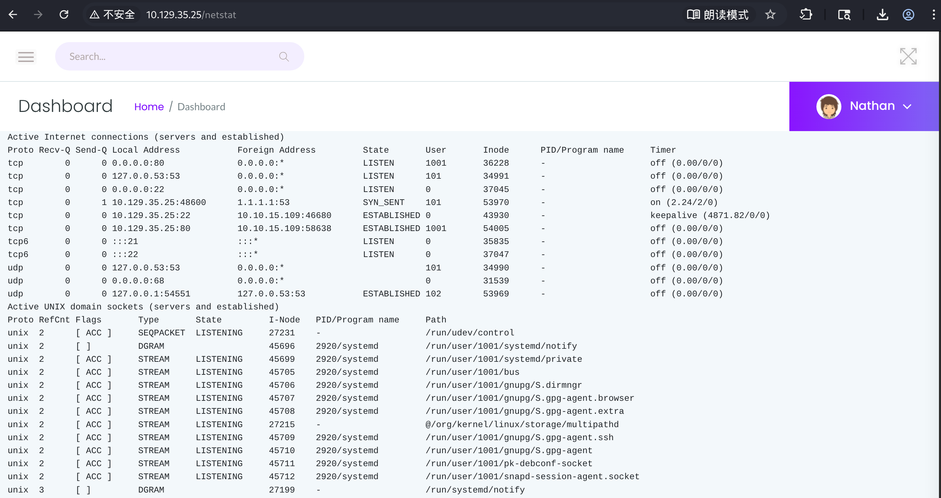This screenshot has height=498, width=941.
Task: Open the not-secure site warning
Action: click(112, 15)
